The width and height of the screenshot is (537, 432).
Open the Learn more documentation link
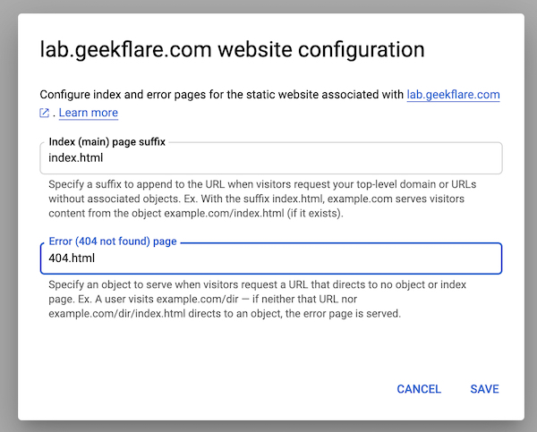88,113
